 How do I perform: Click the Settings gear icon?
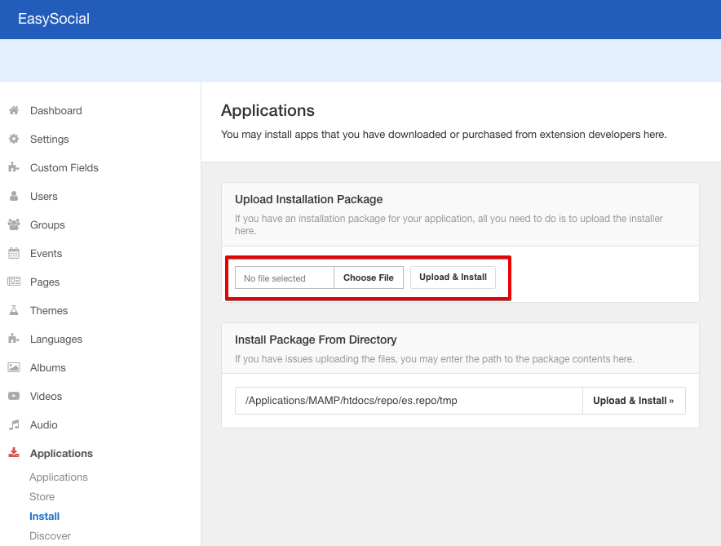click(14, 139)
